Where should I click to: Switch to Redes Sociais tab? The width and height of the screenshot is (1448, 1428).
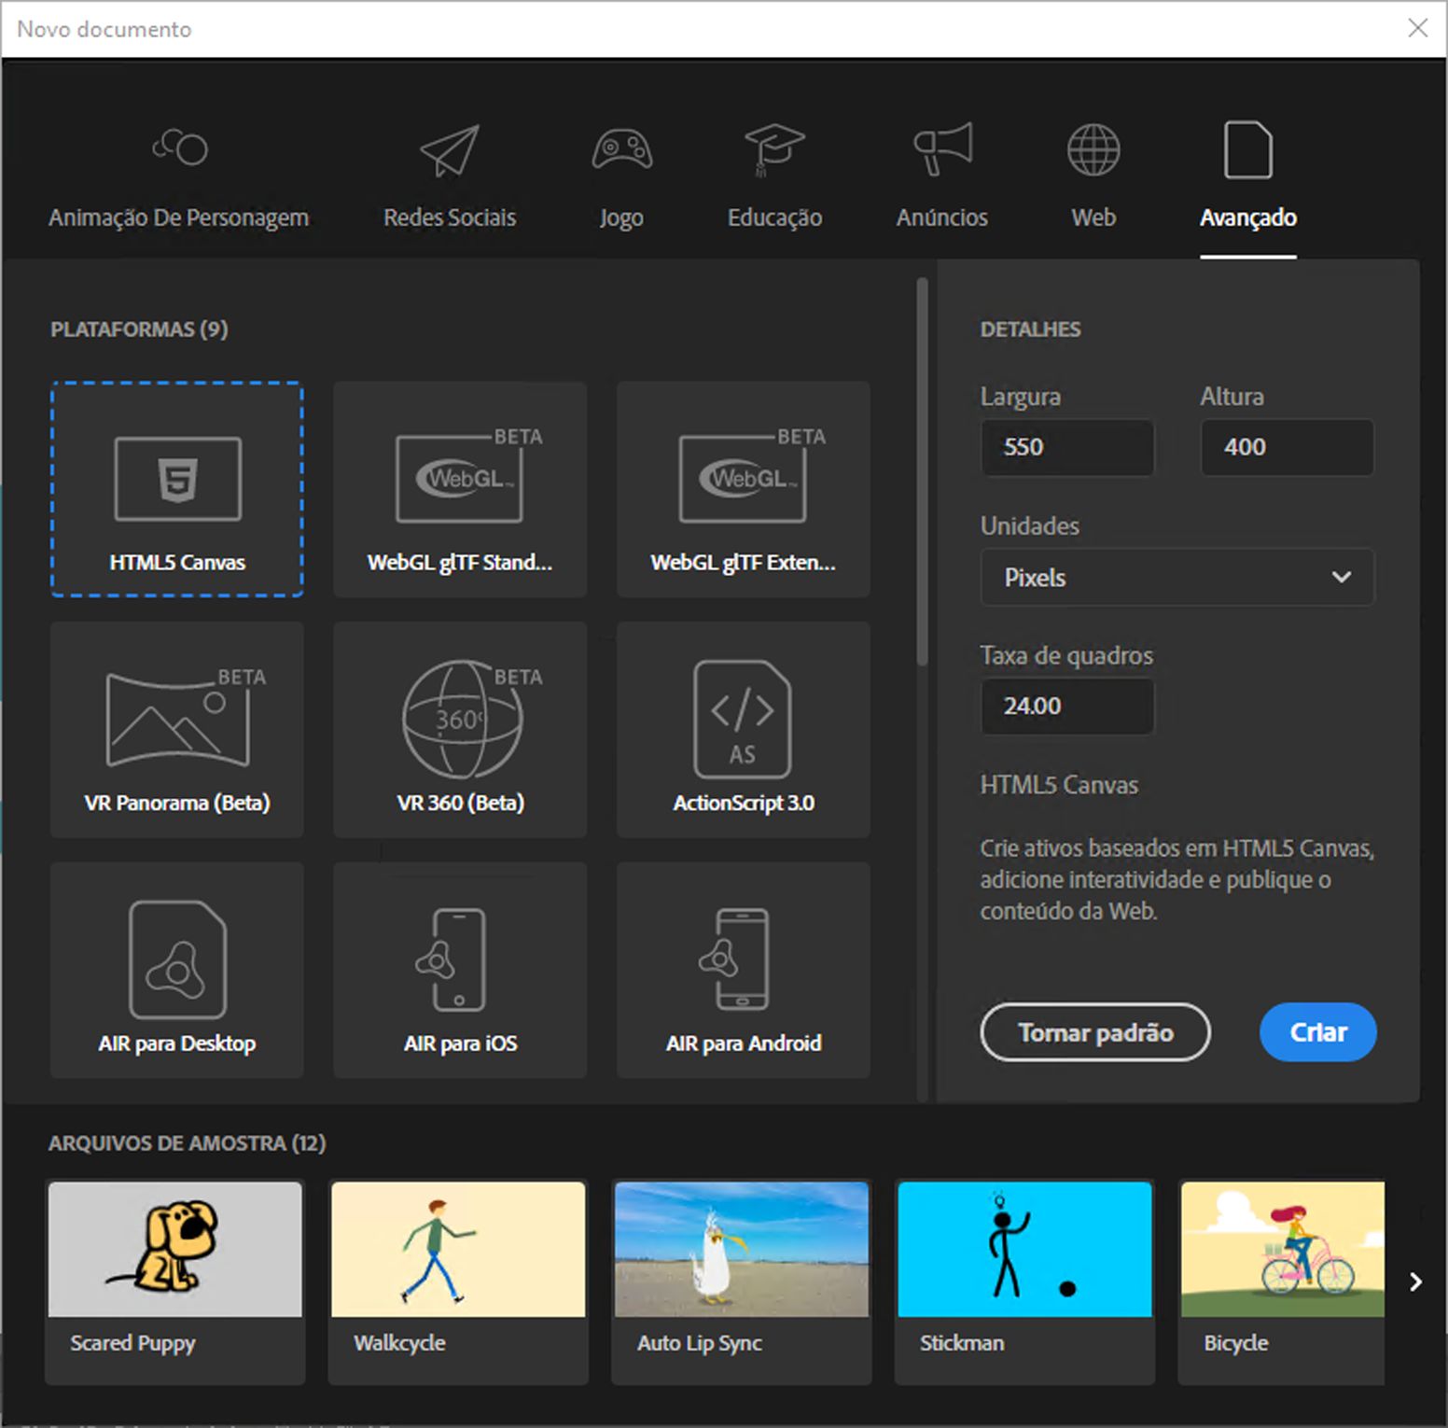click(450, 217)
